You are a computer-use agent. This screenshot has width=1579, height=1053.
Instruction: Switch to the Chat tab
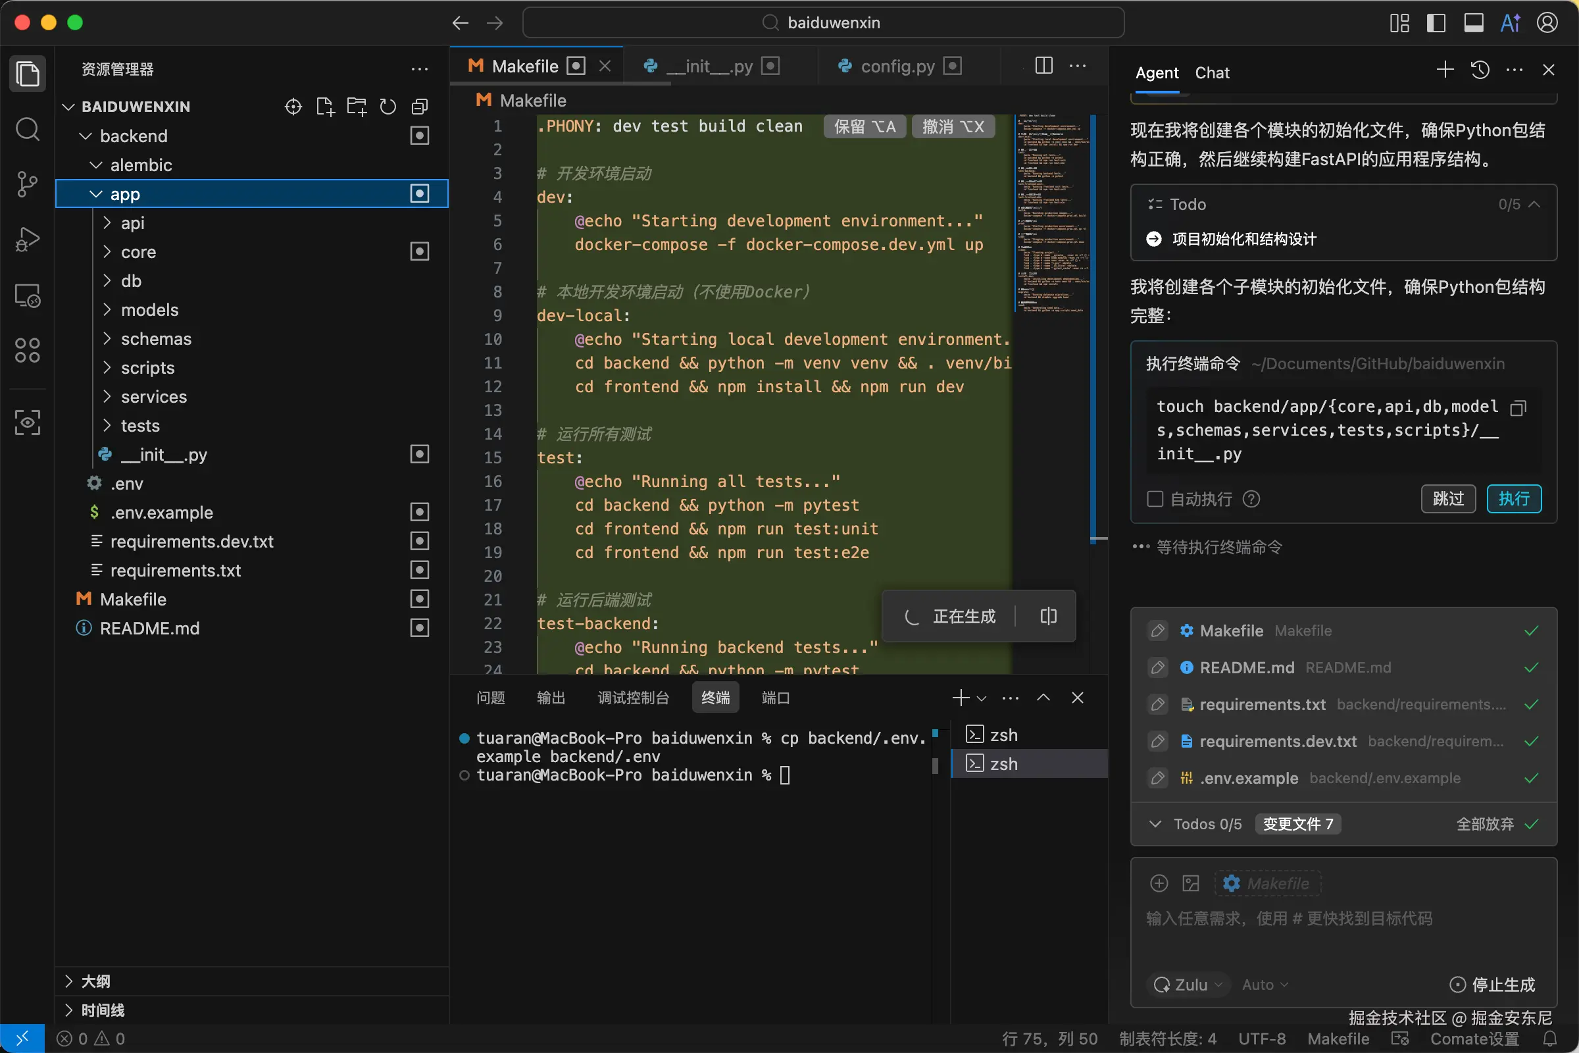(1212, 72)
